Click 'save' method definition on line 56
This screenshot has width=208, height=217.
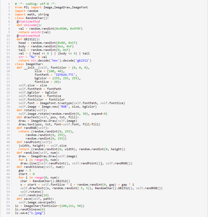27,199
